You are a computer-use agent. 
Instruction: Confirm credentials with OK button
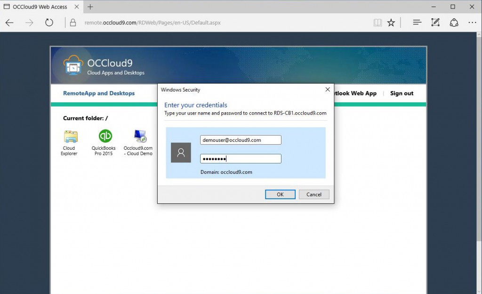(281, 194)
